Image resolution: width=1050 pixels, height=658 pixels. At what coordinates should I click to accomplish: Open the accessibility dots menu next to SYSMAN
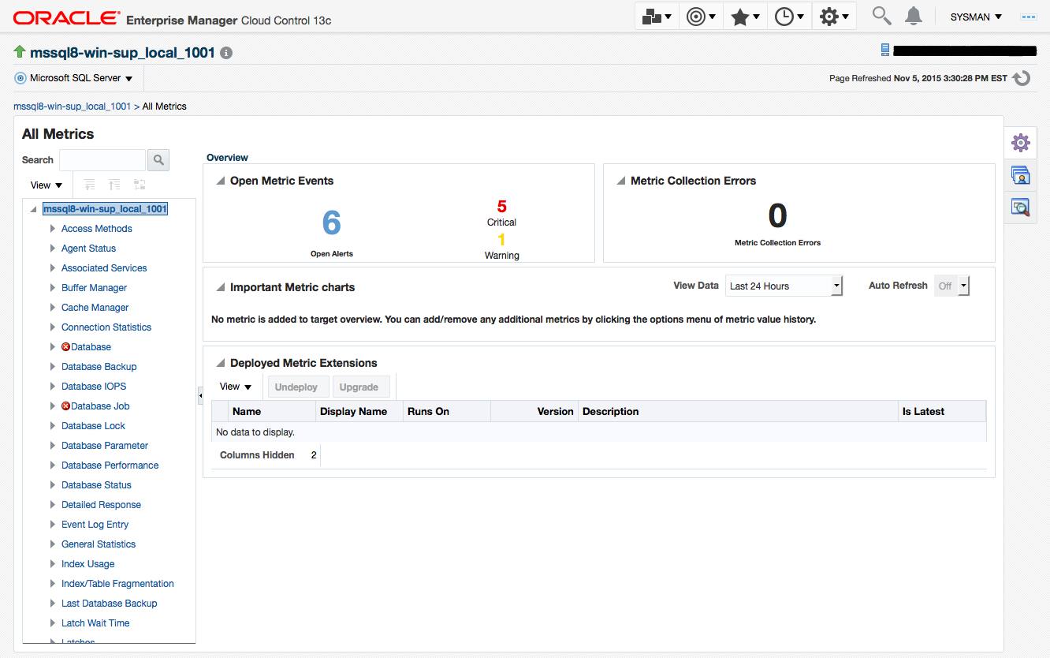[1028, 17]
